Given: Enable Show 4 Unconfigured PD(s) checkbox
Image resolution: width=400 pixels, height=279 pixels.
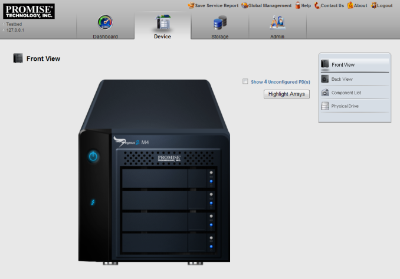Looking at the screenshot, I should (245, 81).
